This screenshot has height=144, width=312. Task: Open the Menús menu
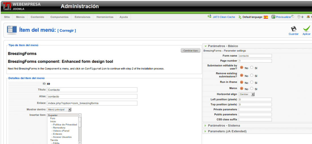tap(20, 17)
